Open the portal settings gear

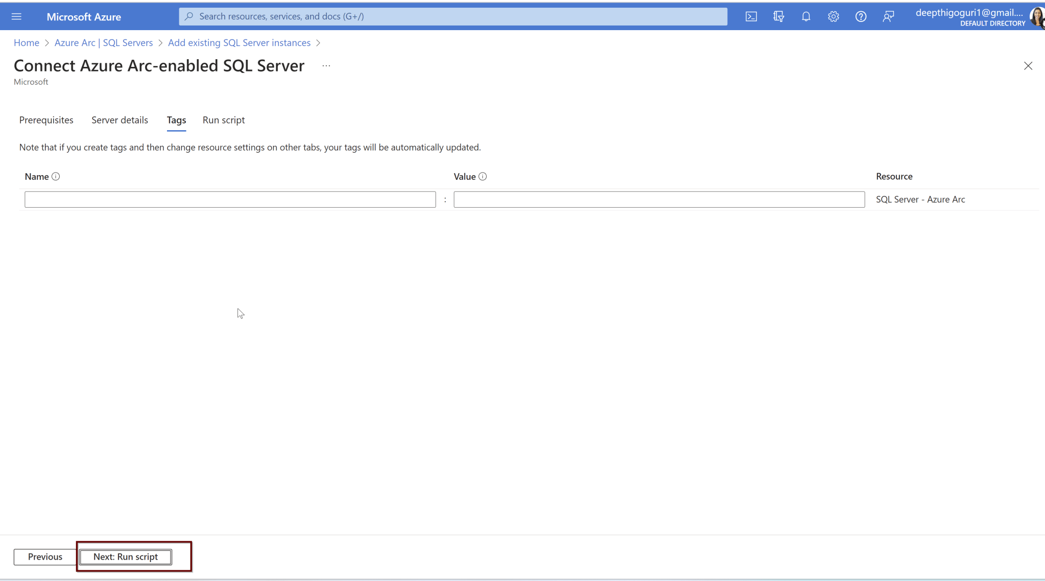coord(833,16)
